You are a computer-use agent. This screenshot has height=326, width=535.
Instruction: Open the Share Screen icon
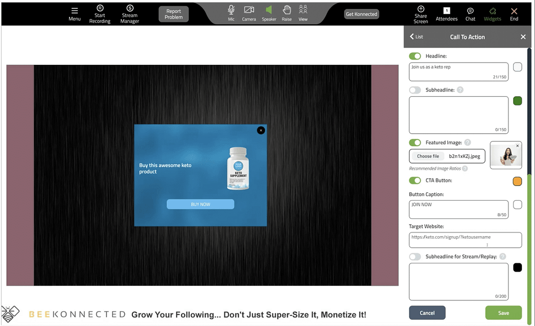tap(421, 9)
